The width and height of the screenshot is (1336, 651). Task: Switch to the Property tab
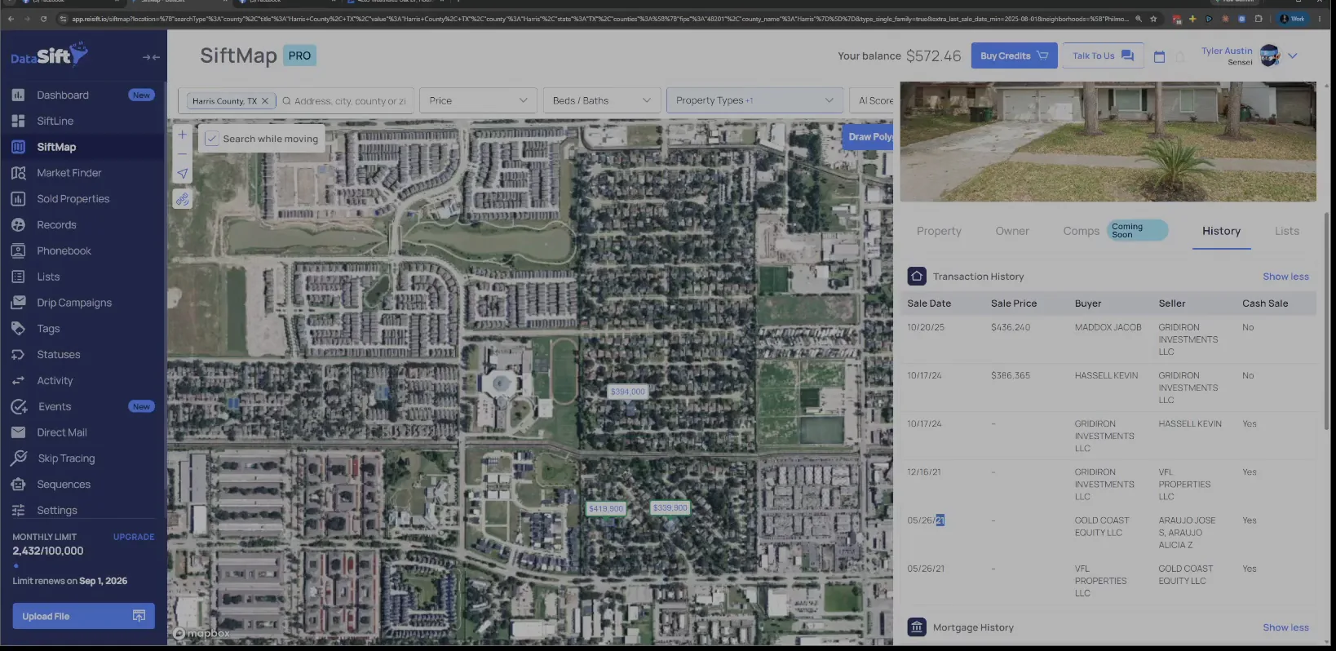[939, 231]
